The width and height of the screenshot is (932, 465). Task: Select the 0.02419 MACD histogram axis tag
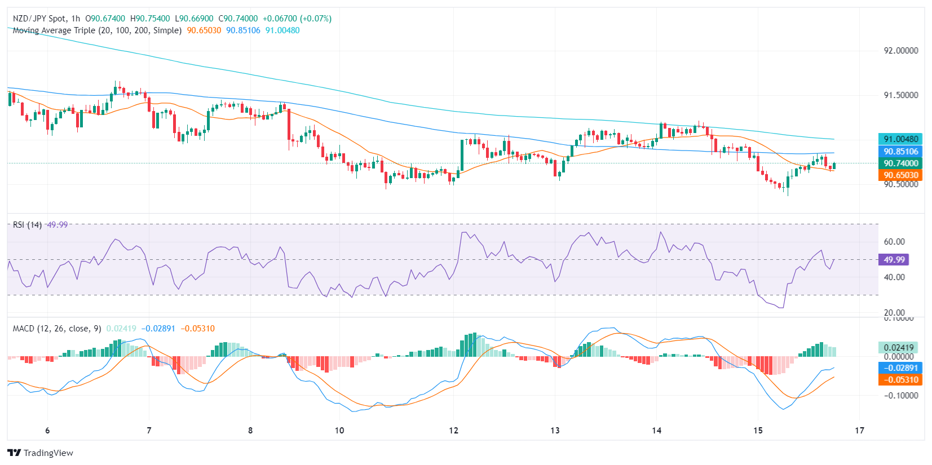(x=899, y=348)
